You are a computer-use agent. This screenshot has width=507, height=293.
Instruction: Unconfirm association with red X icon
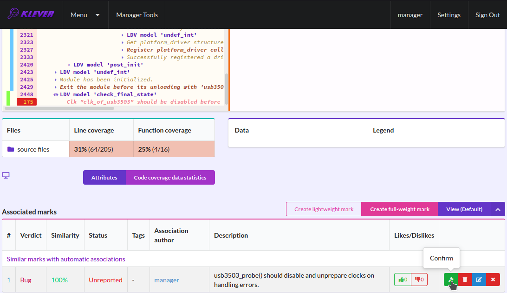coord(493,280)
